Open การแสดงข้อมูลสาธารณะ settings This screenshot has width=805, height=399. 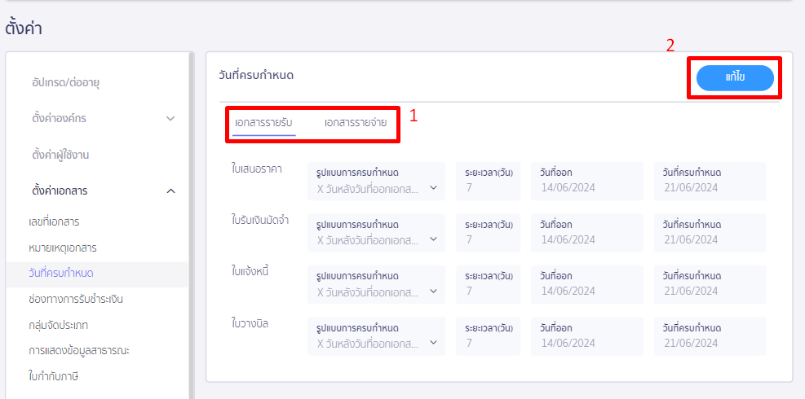(79, 351)
